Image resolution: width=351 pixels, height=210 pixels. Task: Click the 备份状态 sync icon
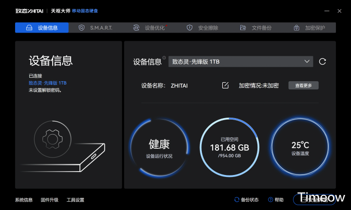click(237, 199)
